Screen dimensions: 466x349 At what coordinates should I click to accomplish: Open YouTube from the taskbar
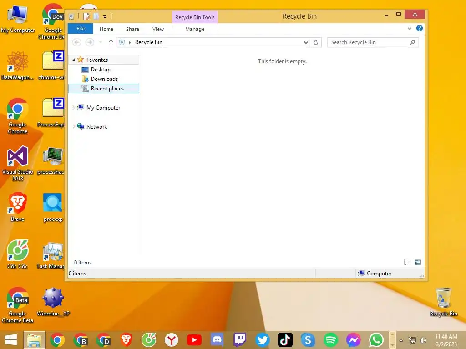click(194, 340)
